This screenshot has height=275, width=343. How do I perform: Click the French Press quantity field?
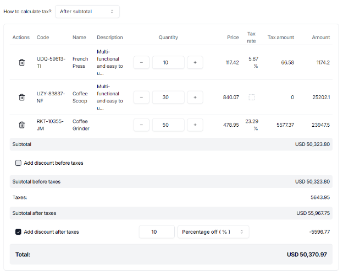[168, 63]
